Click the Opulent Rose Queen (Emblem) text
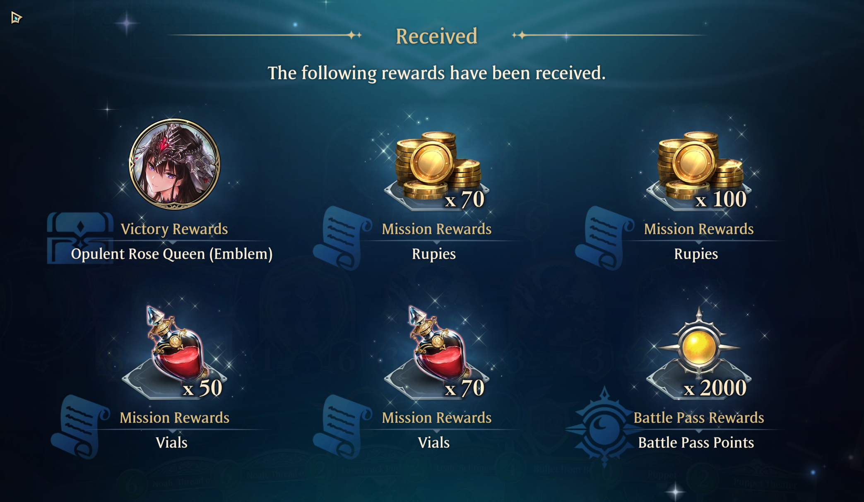Image resolution: width=864 pixels, height=502 pixels. (172, 254)
